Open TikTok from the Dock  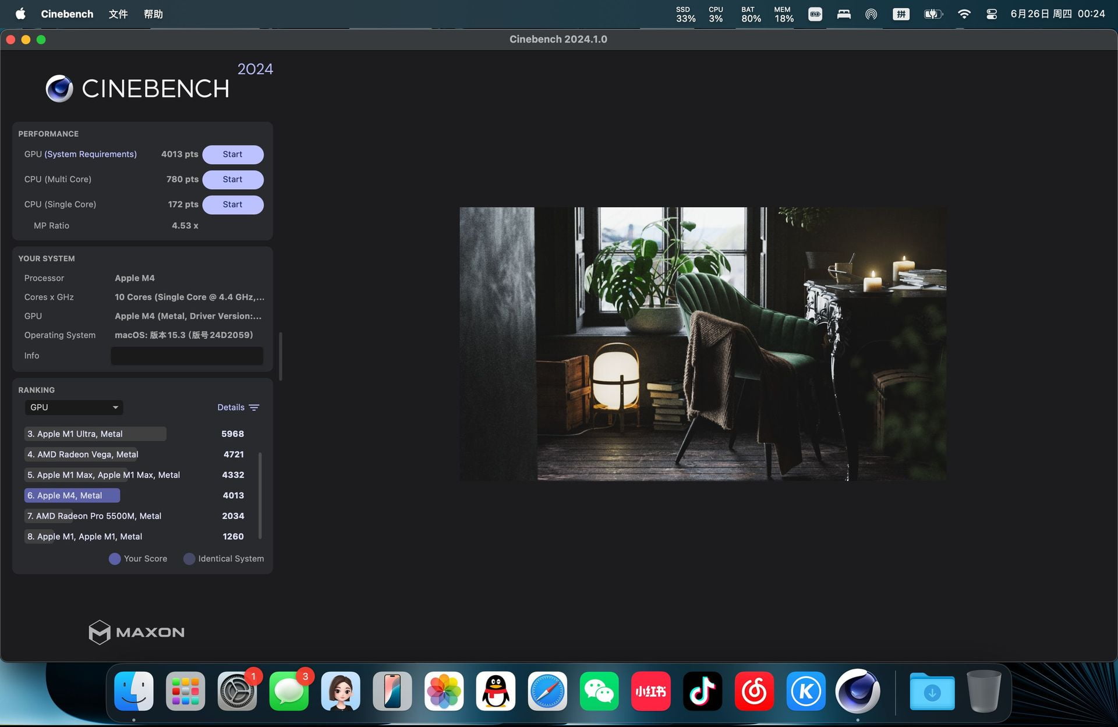click(703, 691)
